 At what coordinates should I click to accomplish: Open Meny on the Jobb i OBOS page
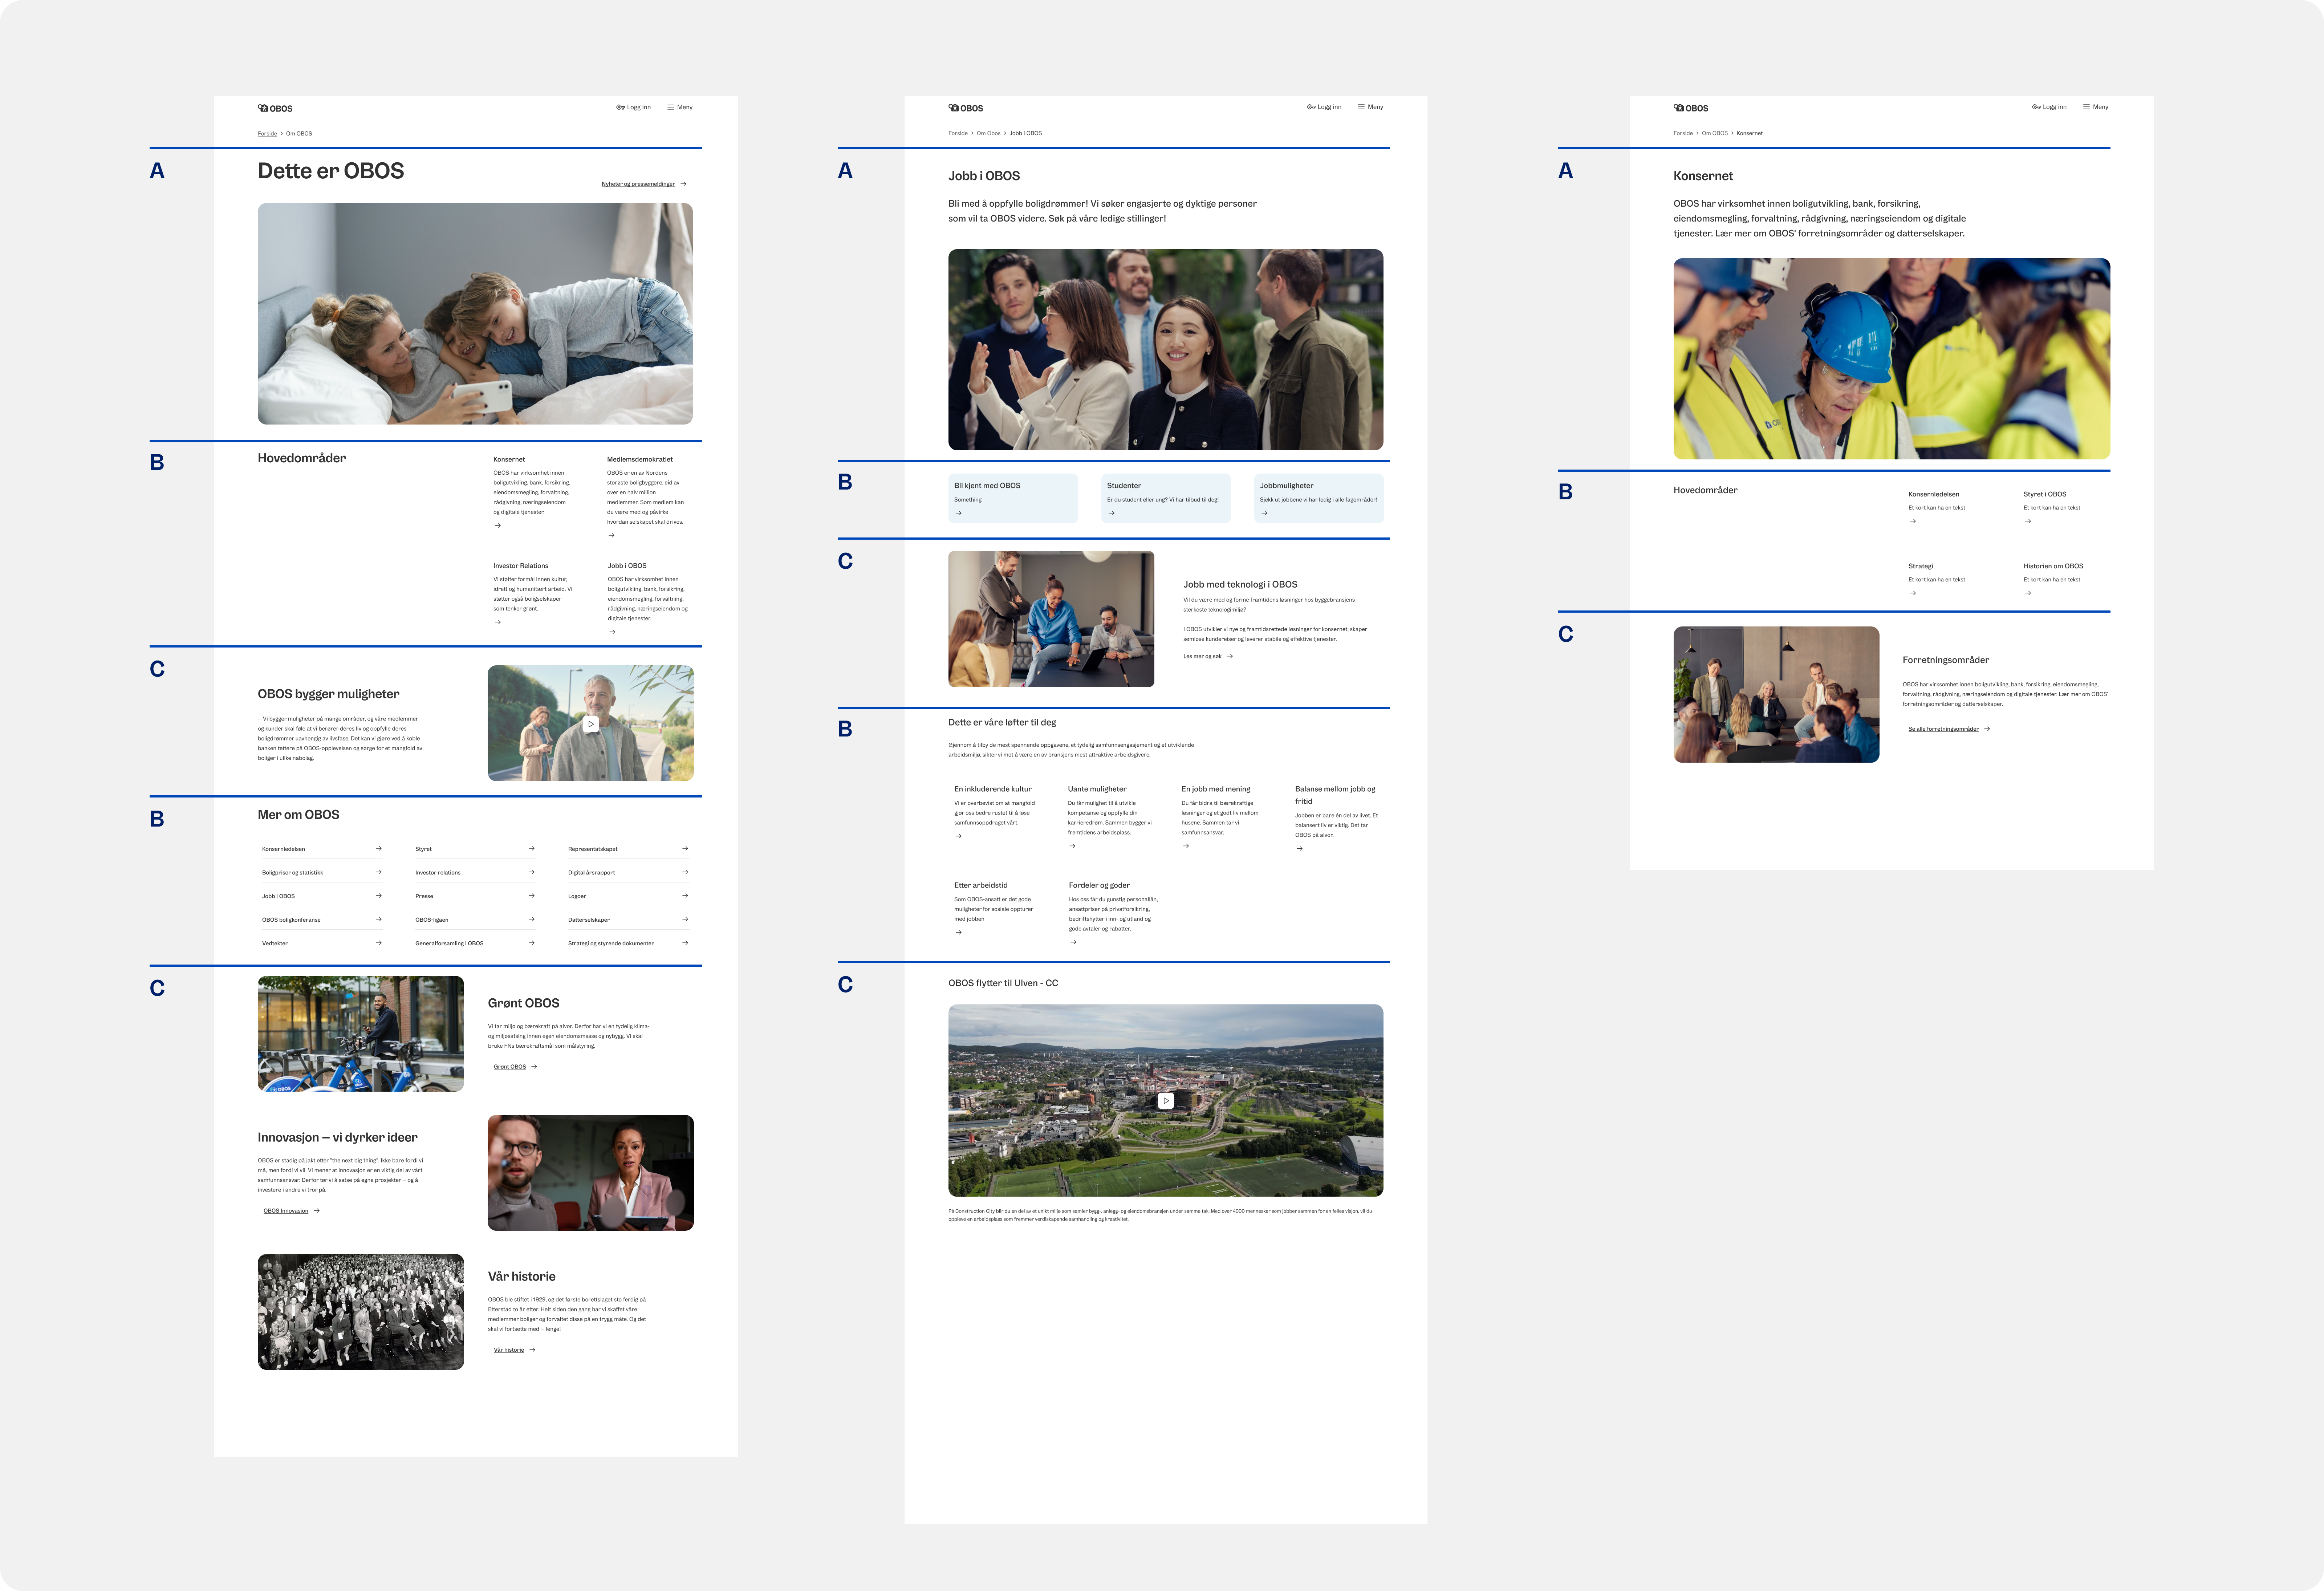pyautogui.click(x=1370, y=107)
